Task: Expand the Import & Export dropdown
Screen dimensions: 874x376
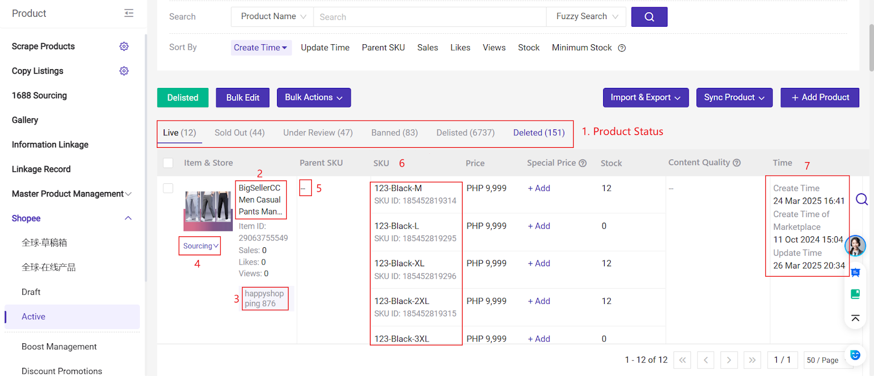Action: click(646, 98)
